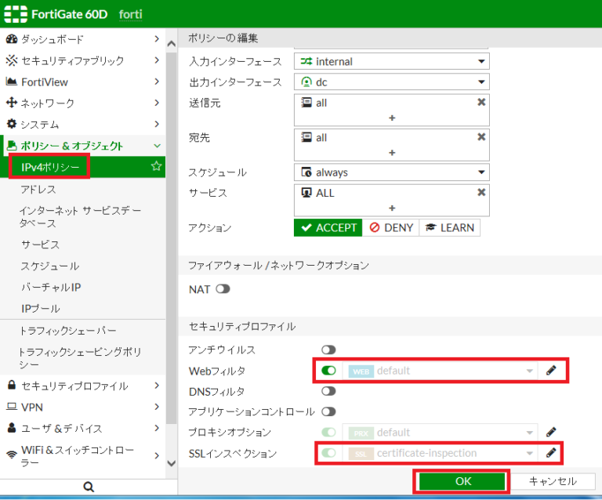Click the sidebar scroll up arrow
This screenshot has height=500, width=602.
172,44
